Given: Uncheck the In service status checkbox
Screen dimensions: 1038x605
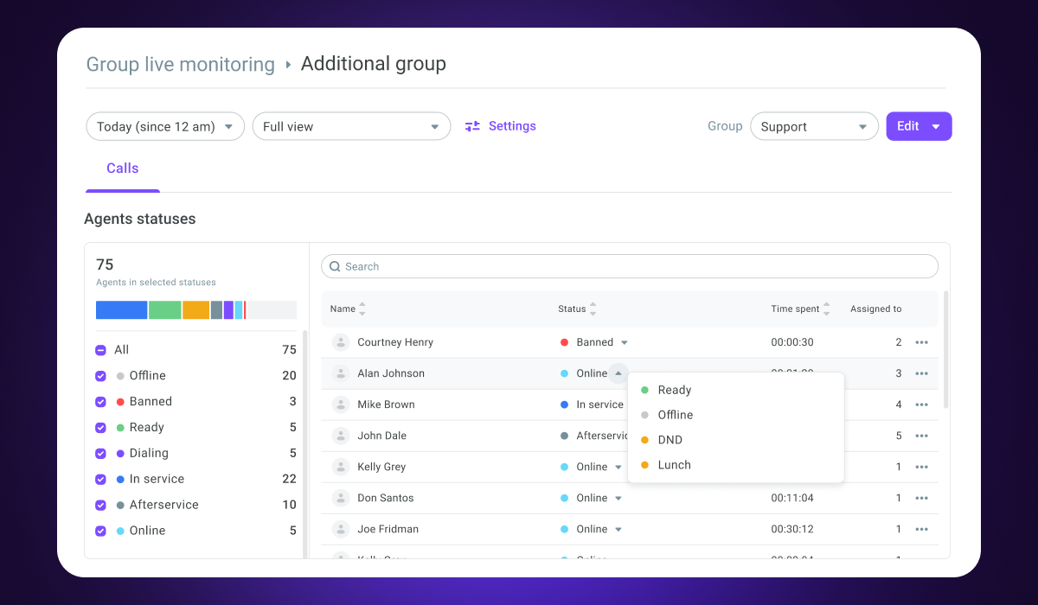Looking at the screenshot, I should (x=100, y=480).
